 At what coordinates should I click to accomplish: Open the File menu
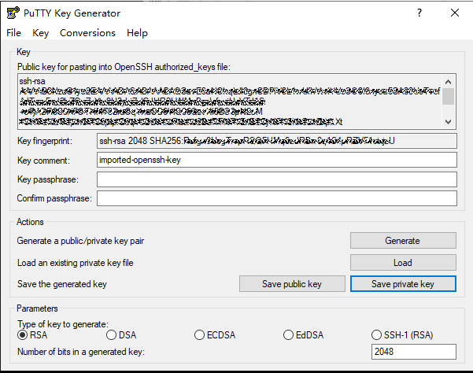point(14,32)
